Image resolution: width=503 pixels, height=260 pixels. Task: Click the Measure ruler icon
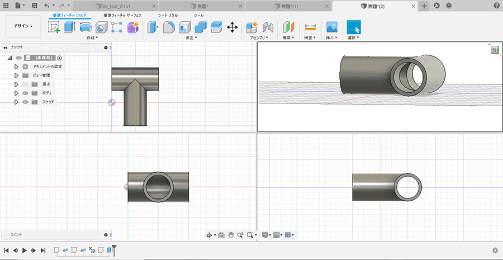310,27
